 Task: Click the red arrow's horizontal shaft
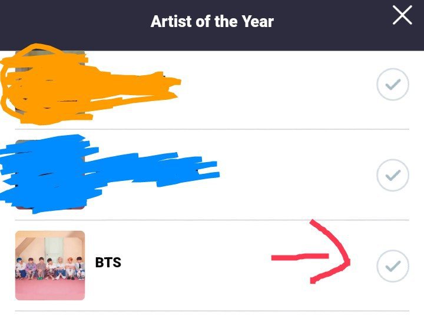click(300, 257)
